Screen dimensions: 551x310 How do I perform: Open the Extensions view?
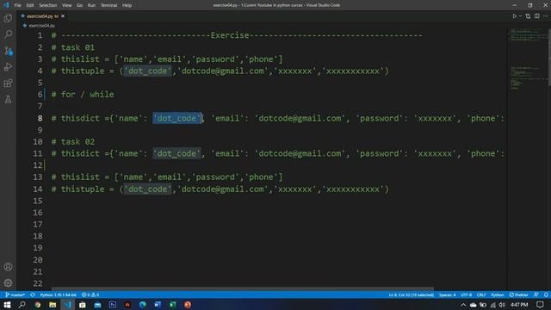click(8, 84)
